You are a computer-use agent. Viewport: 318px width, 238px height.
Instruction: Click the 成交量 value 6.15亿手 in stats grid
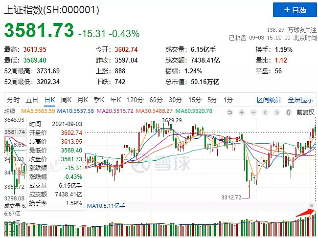pyautogui.click(x=204, y=49)
